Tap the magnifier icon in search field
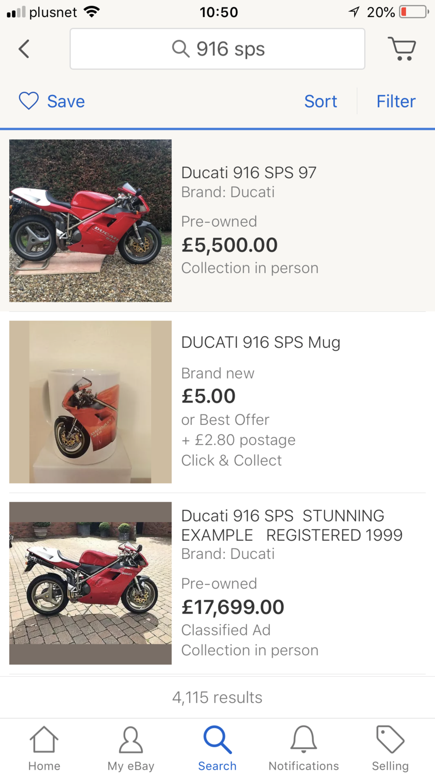 [180, 49]
